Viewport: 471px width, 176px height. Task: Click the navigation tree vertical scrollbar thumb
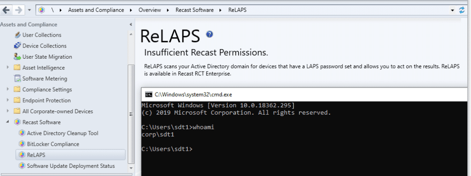131,114
